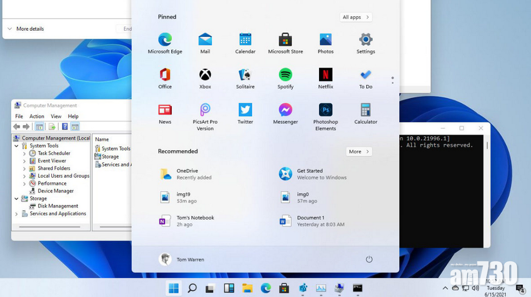Open Search from the taskbar
Viewport: 531px width, 297px height.
[192, 288]
